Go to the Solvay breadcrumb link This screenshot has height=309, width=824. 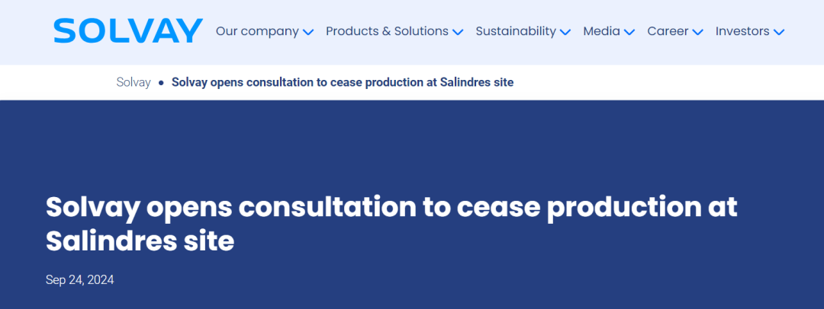pyautogui.click(x=134, y=82)
